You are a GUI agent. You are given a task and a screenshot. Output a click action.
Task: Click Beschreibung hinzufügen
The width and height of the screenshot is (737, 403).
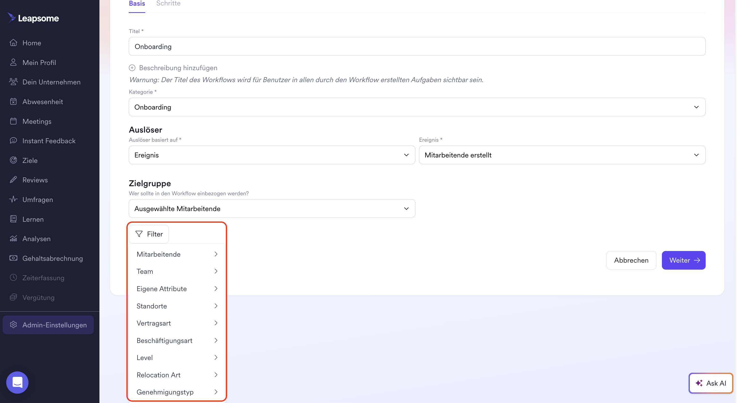[178, 68]
